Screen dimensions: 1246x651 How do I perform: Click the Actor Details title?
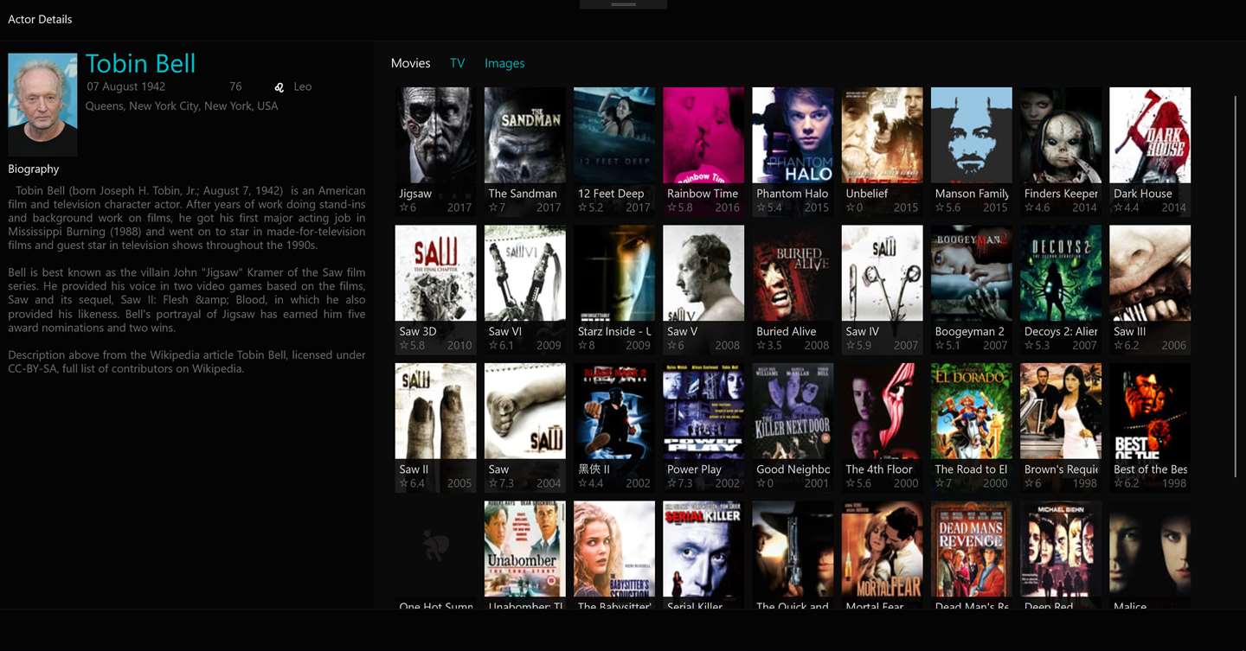[40, 19]
